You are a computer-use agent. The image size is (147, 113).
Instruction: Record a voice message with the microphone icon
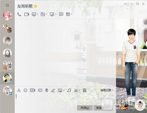coord(47,90)
